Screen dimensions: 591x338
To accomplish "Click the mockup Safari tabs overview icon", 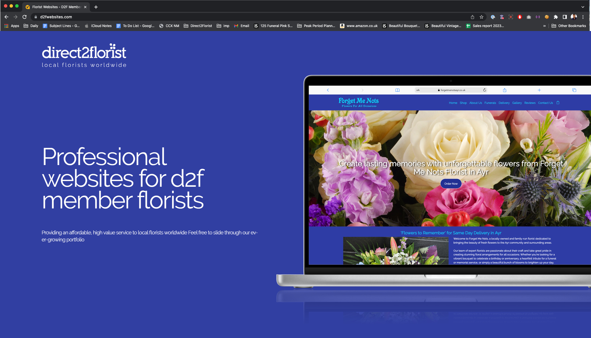I will 574,90.
